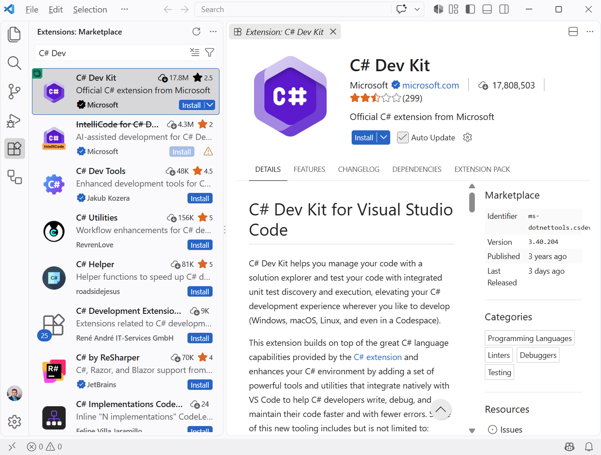Click the details page scrollbar thumb
The height and width of the screenshot is (455, 601).
[x=472, y=202]
